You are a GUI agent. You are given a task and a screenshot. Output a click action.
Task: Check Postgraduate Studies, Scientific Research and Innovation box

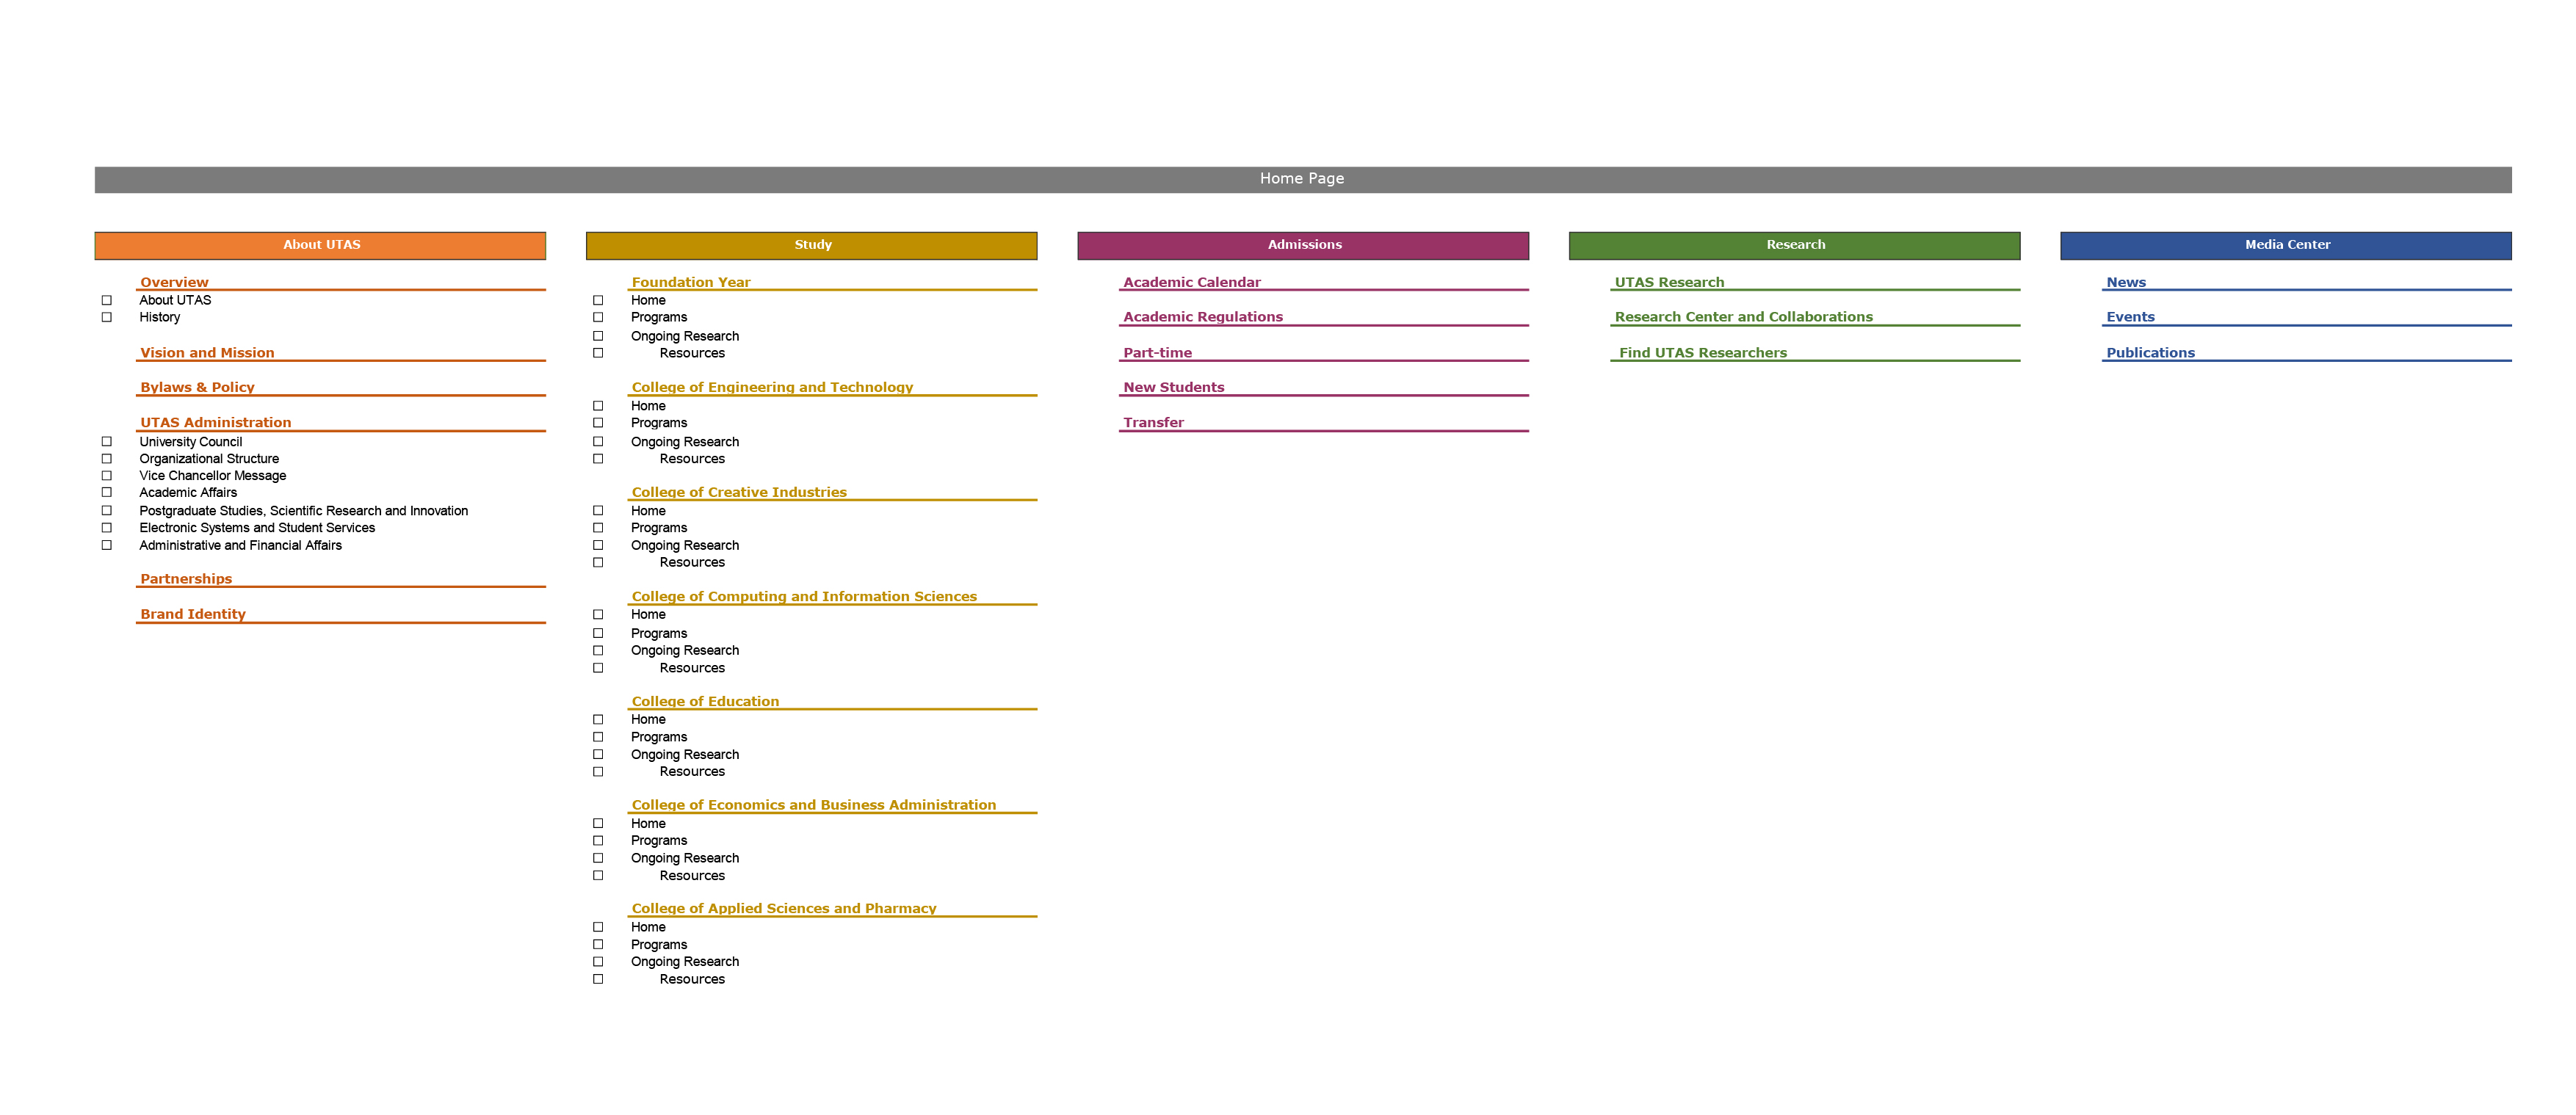pyautogui.click(x=107, y=510)
